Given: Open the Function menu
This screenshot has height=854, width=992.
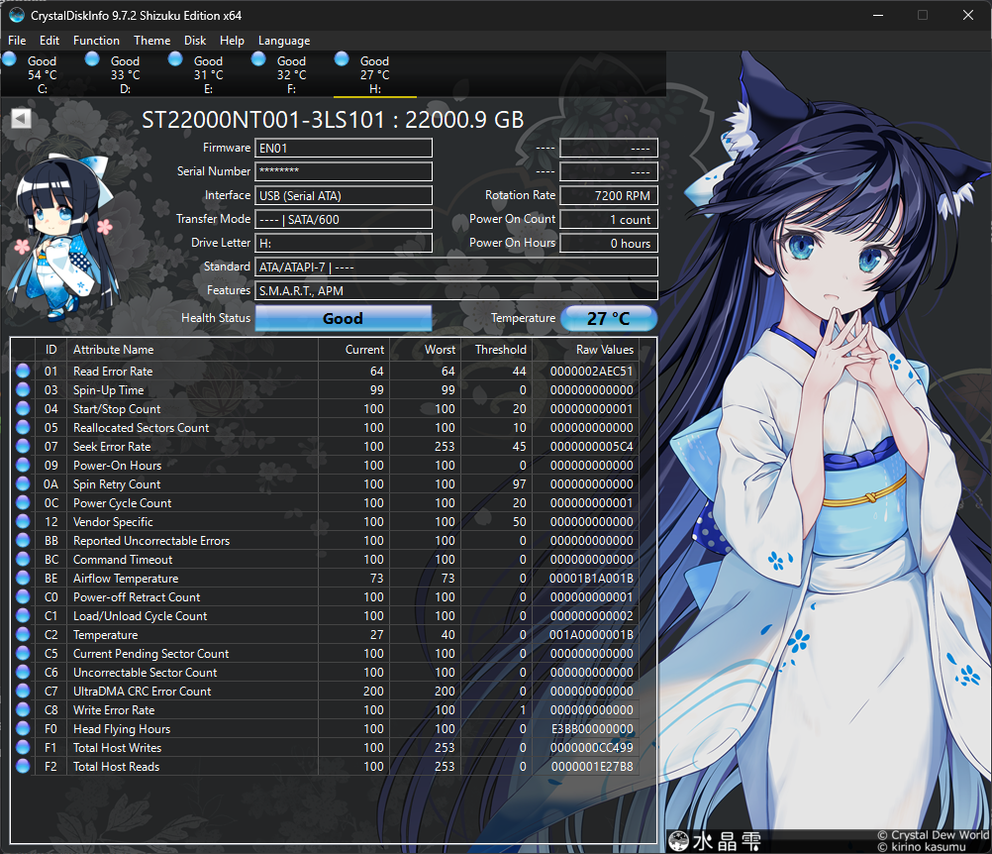Looking at the screenshot, I should pos(96,41).
